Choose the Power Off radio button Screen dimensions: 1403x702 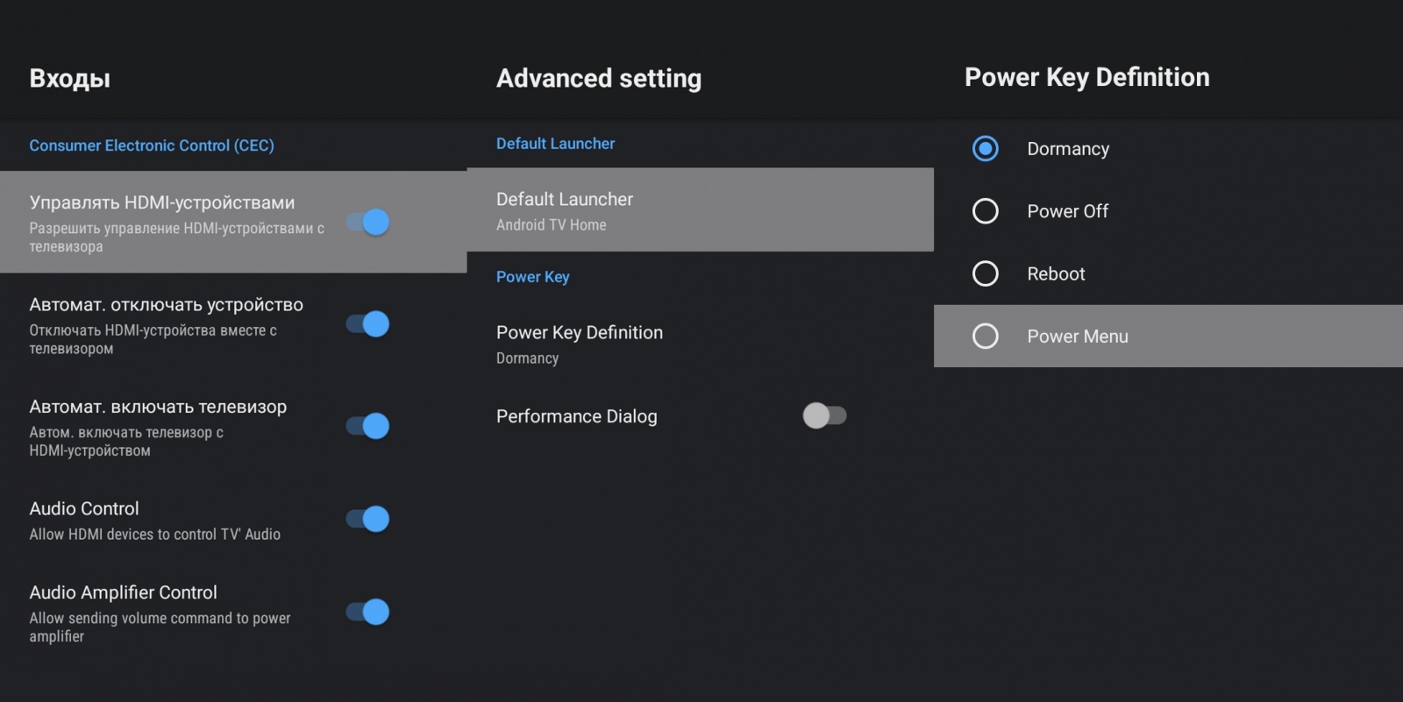point(986,211)
